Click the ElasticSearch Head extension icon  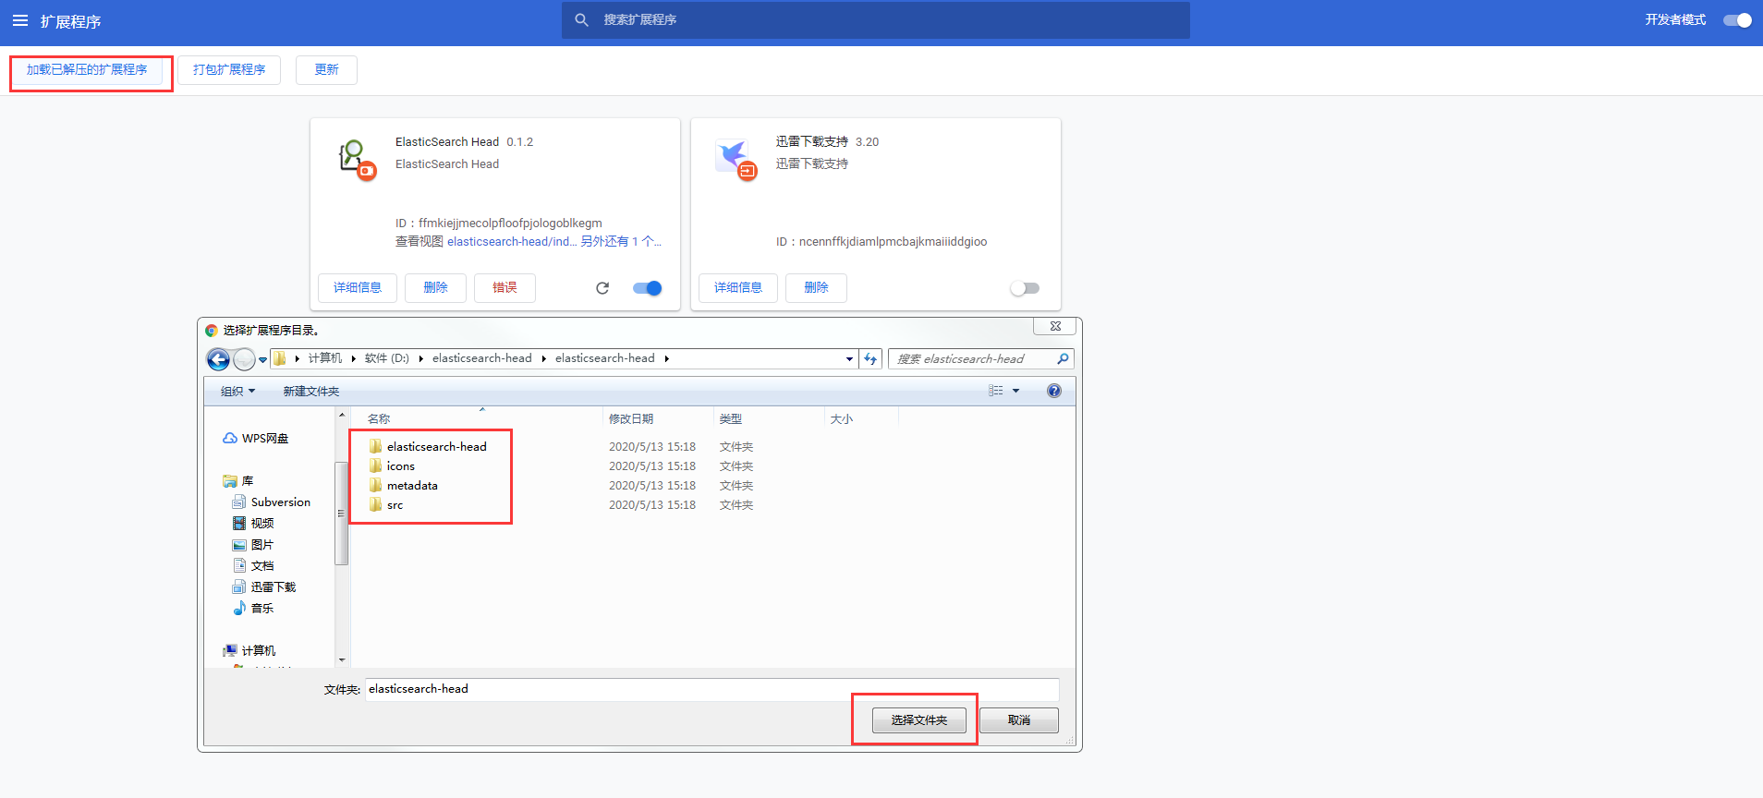[357, 160]
